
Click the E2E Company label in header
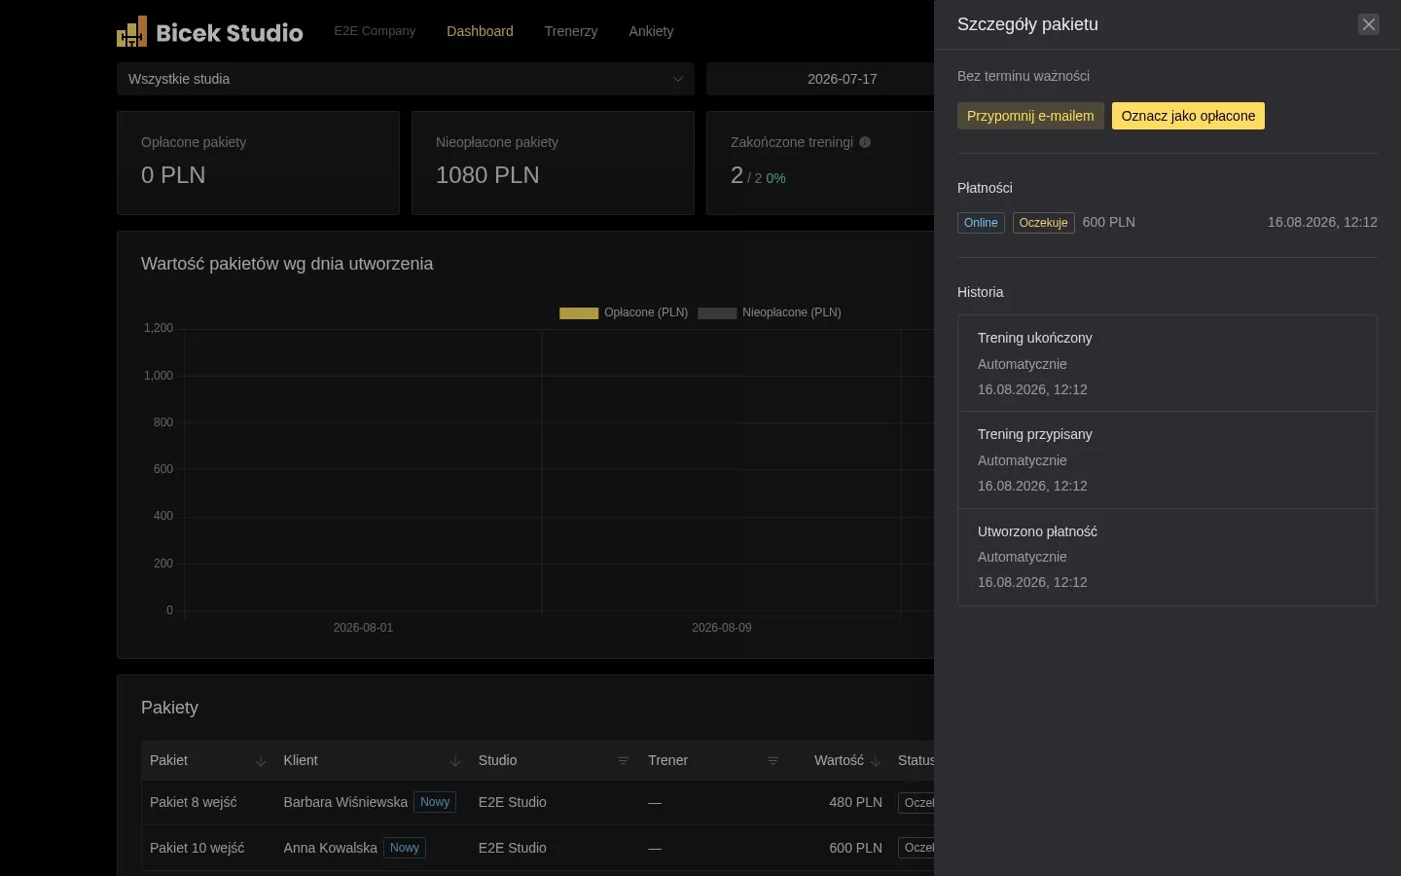click(375, 31)
